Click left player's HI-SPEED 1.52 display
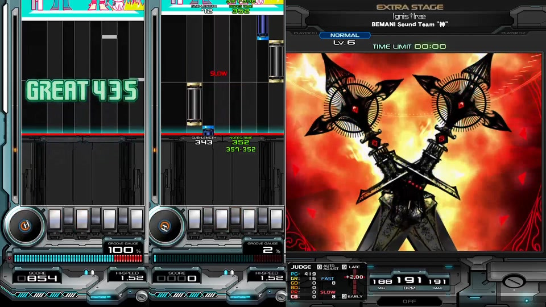Viewport: 546px width, 307px height. 131,278
